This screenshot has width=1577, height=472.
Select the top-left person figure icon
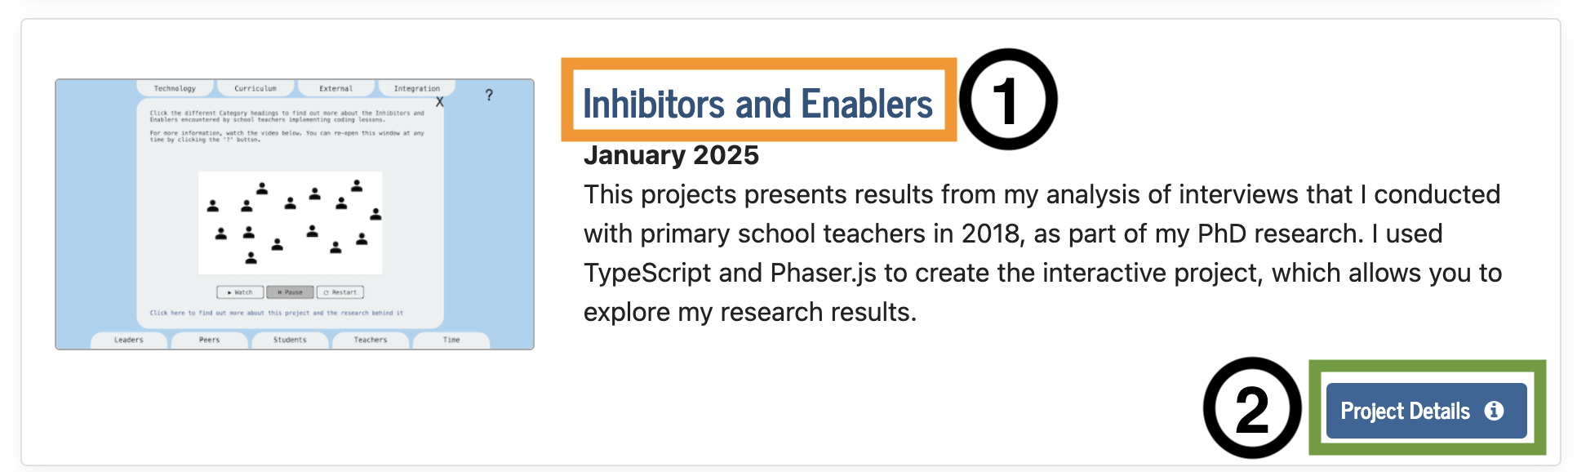(x=212, y=207)
